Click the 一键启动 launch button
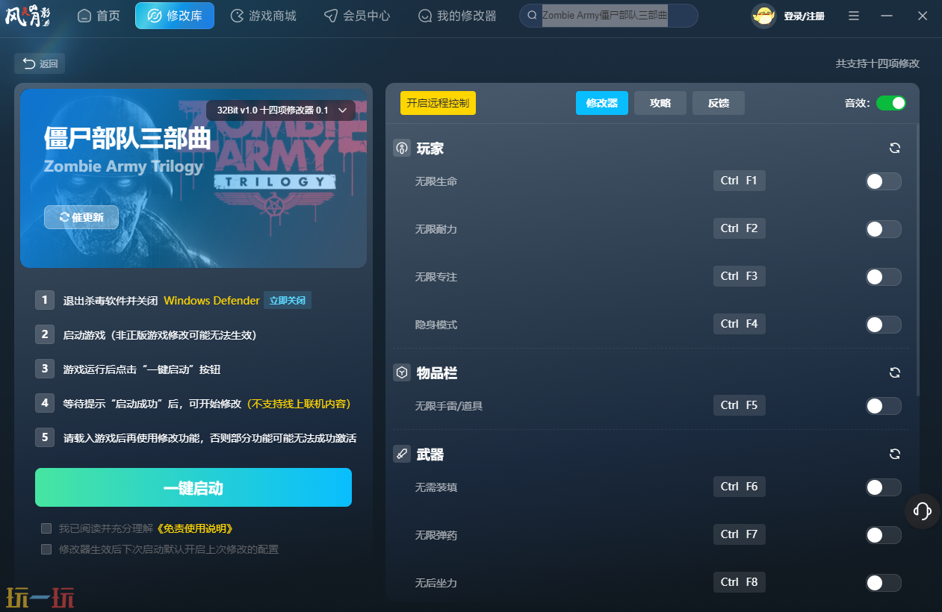The height and width of the screenshot is (612, 942). click(193, 488)
